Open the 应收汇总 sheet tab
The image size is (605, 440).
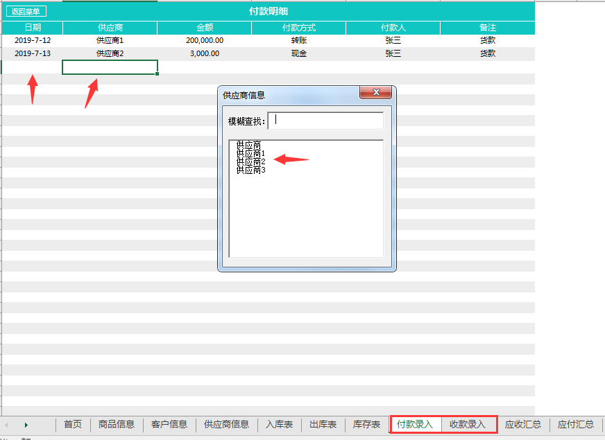pyautogui.click(x=523, y=424)
